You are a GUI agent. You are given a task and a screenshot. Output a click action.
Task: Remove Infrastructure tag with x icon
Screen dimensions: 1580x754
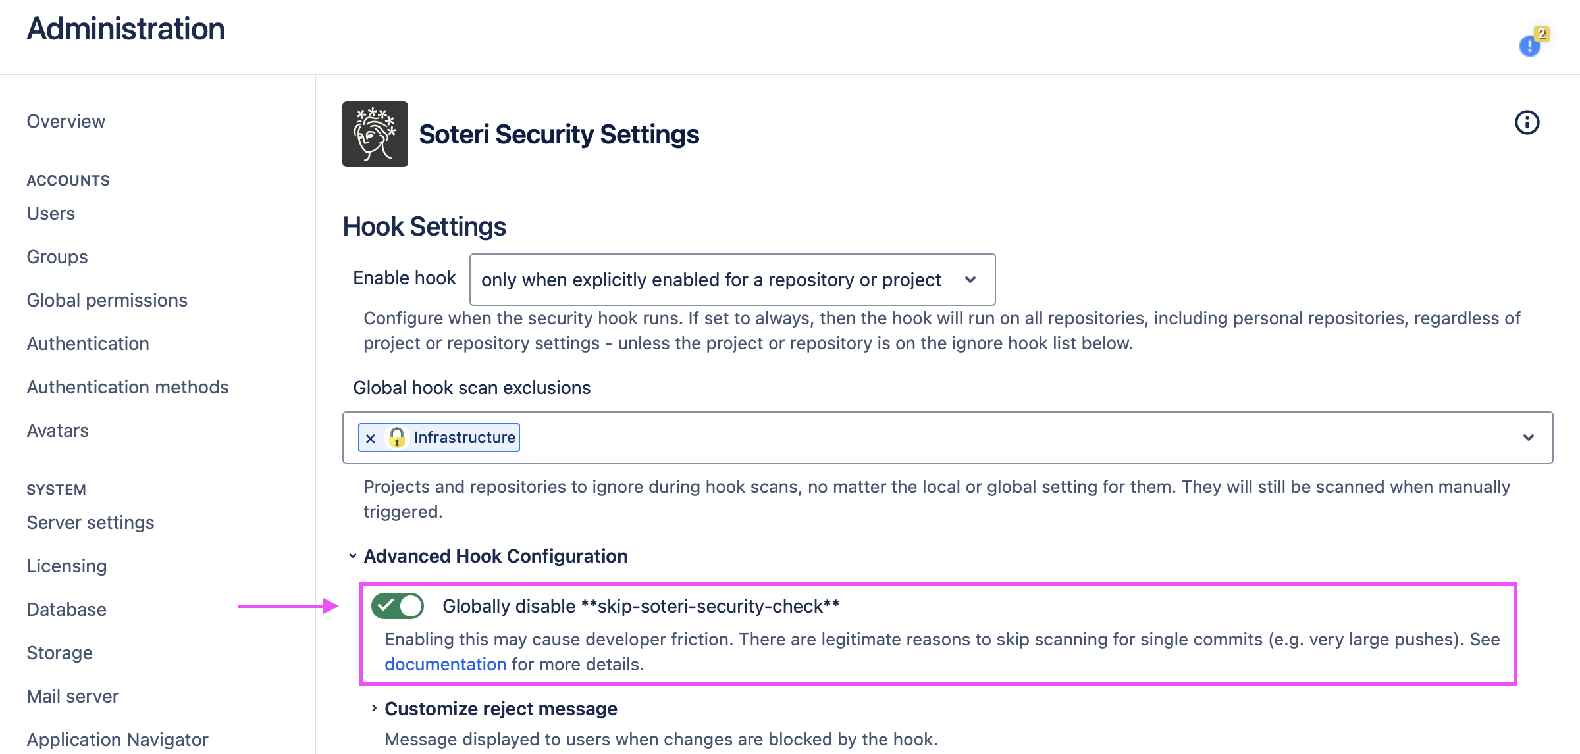[371, 438]
